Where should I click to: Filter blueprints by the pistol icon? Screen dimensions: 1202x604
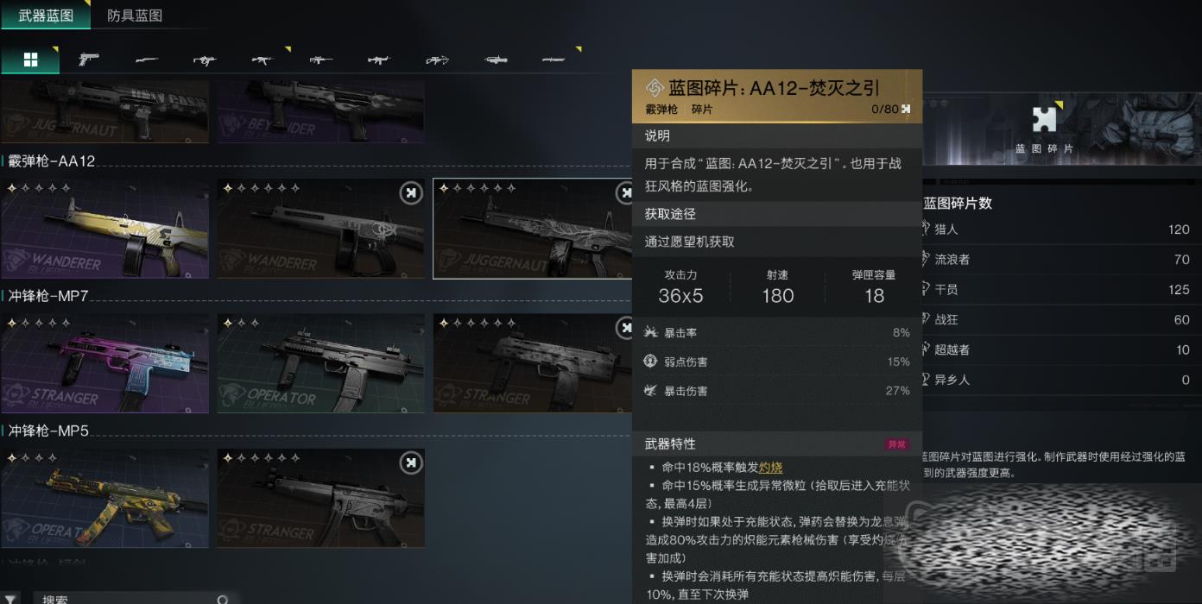(x=88, y=60)
